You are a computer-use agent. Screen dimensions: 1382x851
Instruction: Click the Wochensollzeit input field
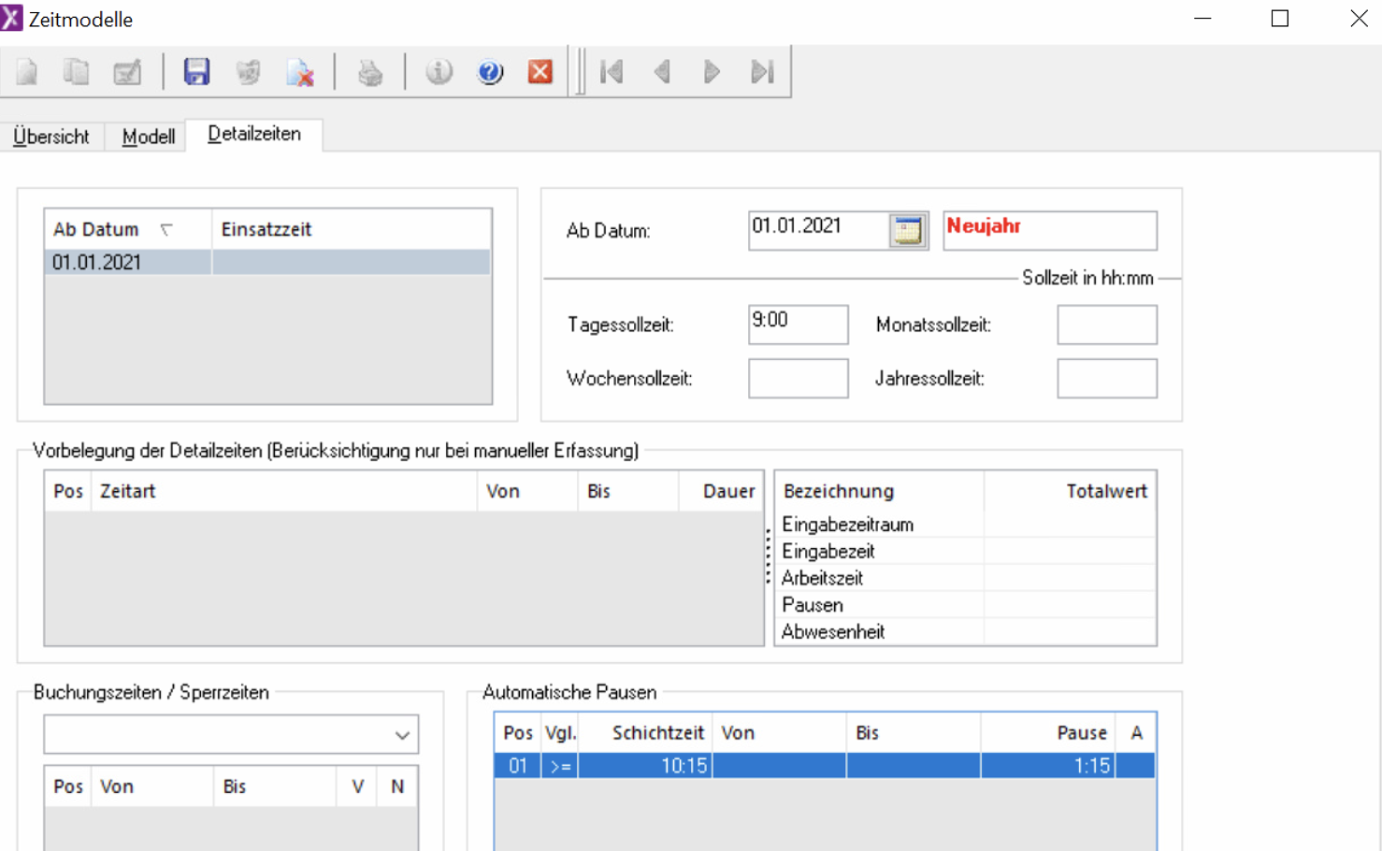pos(798,379)
